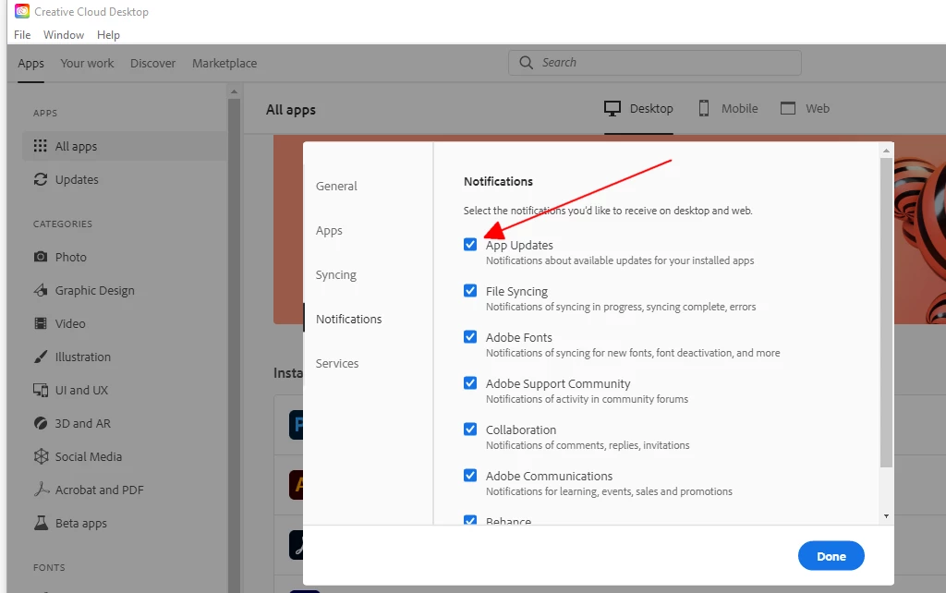Click the Illustration brush icon
The image size is (946, 593).
tap(41, 357)
